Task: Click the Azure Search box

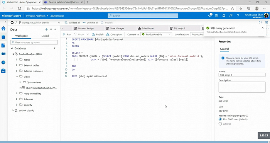Action: [x=143, y=16]
